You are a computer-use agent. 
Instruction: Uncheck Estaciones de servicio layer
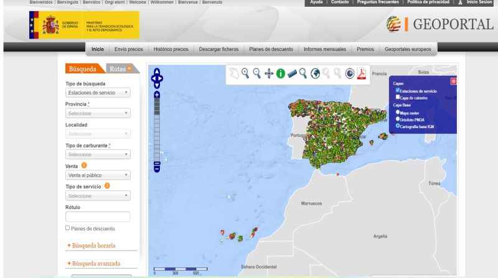(x=398, y=90)
